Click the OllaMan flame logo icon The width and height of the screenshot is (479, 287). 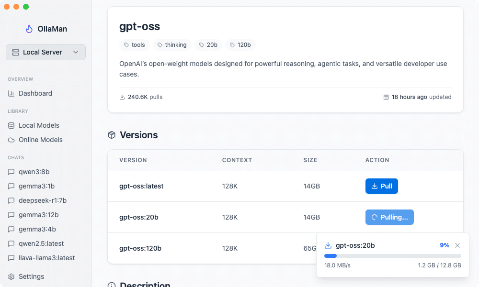point(29,29)
